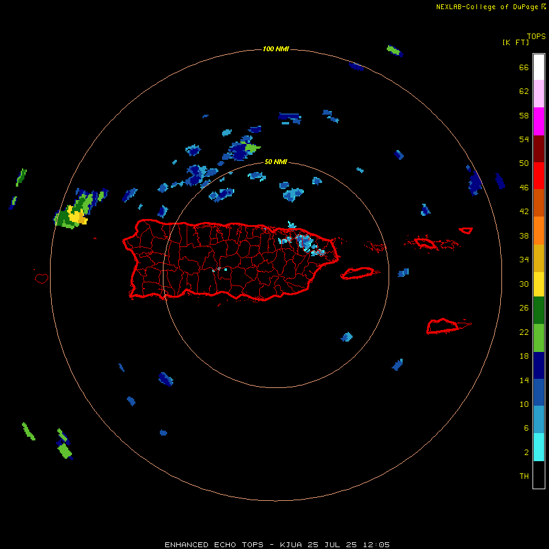The image size is (549, 549).
Task: Click the 26 legend value
Action: (x=524, y=308)
